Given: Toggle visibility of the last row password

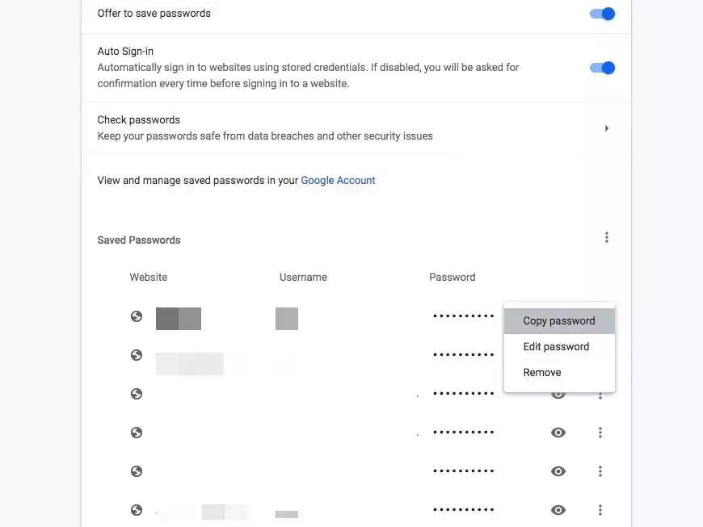Looking at the screenshot, I should point(558,510).
